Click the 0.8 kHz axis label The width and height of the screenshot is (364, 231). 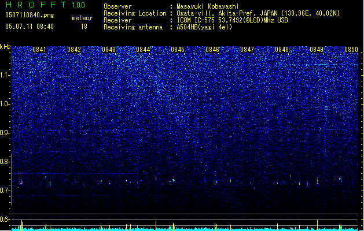(5, 162)
